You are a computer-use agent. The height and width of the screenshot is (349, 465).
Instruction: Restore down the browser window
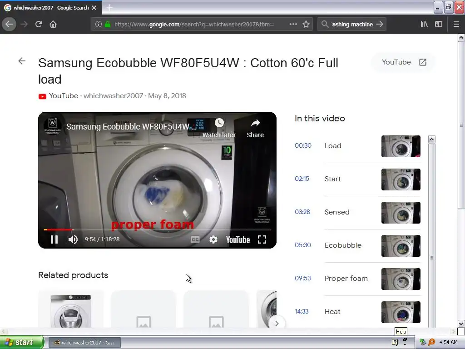448,7
